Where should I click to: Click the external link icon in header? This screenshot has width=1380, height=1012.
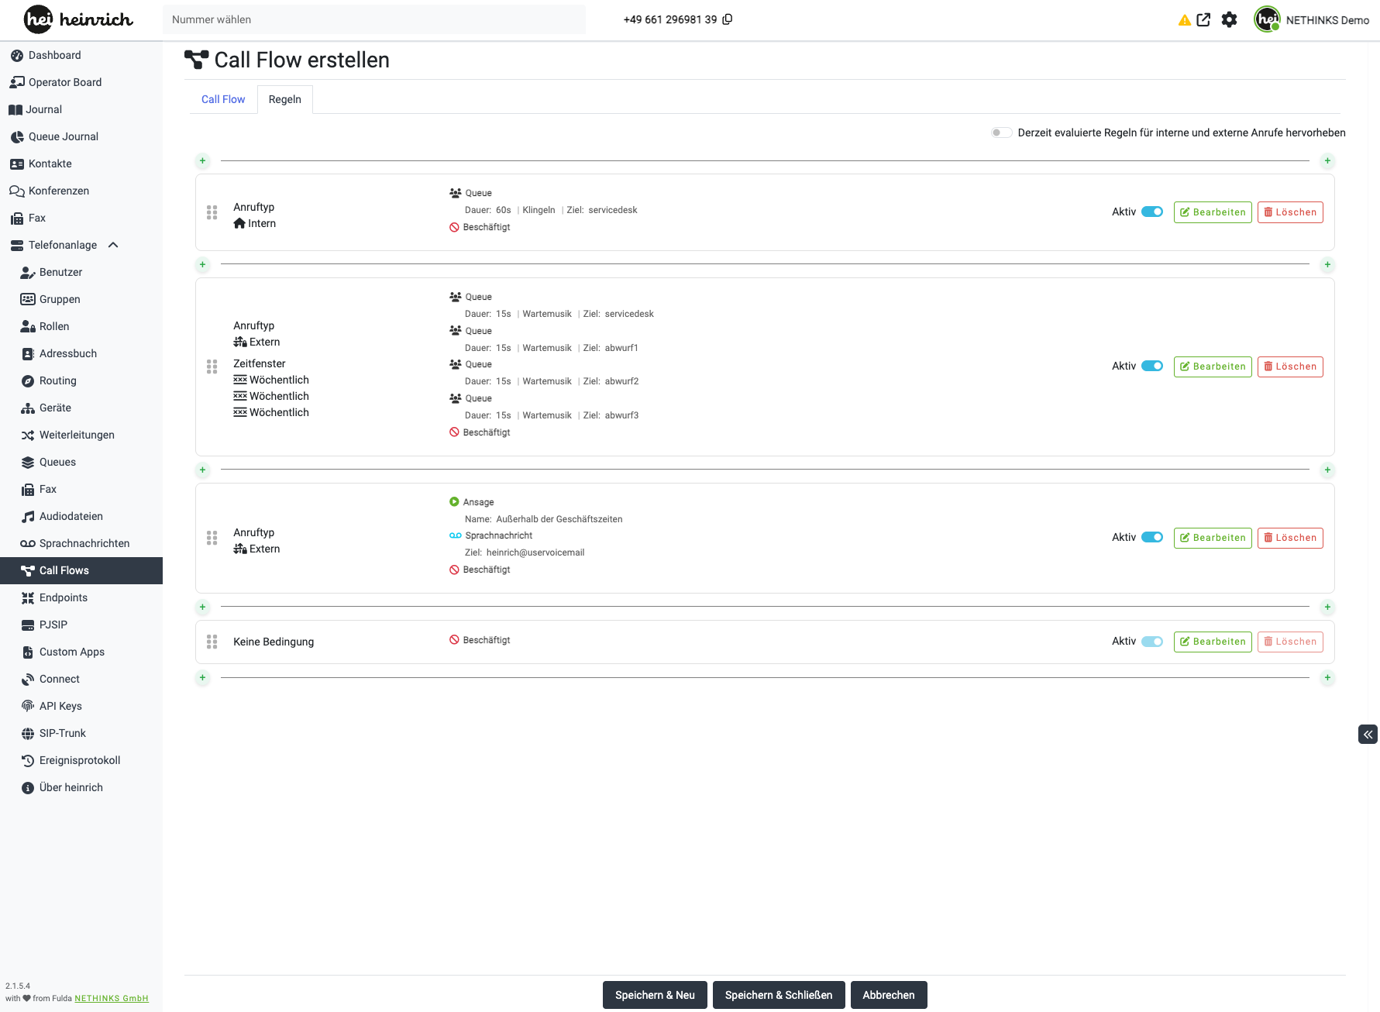(1203, 20)
